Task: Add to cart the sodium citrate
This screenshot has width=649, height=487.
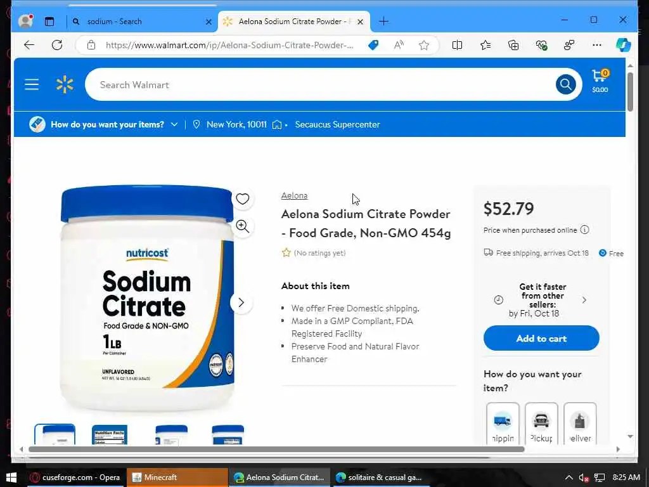Action: click(541, 339)
